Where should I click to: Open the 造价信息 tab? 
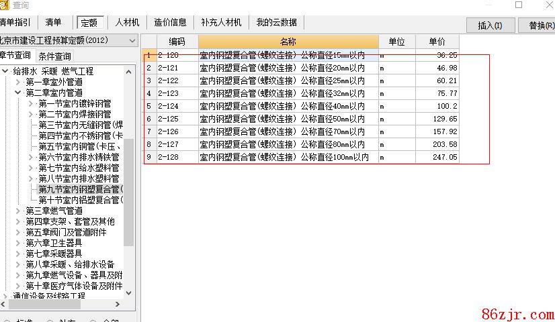click(170, 22)
